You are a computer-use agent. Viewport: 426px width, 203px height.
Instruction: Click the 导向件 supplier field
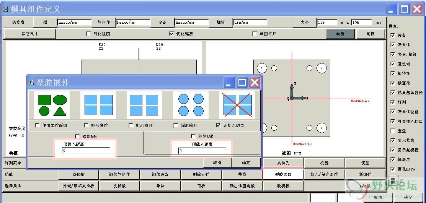click(133, 23)
